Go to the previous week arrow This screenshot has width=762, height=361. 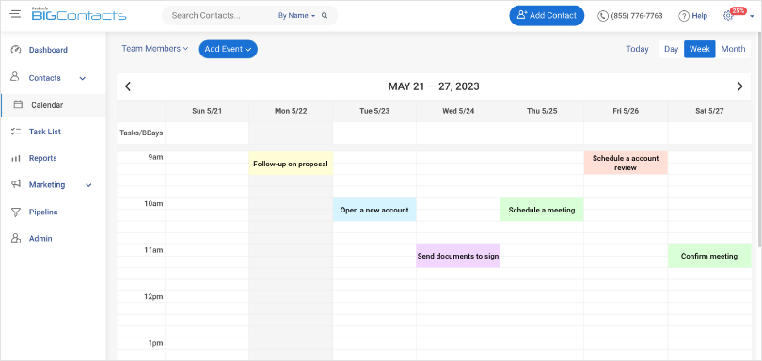tap(128, 86)
